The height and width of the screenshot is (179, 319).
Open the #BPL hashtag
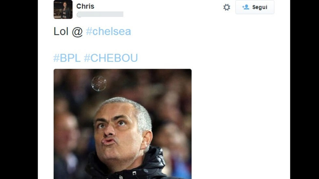[67, 58]
